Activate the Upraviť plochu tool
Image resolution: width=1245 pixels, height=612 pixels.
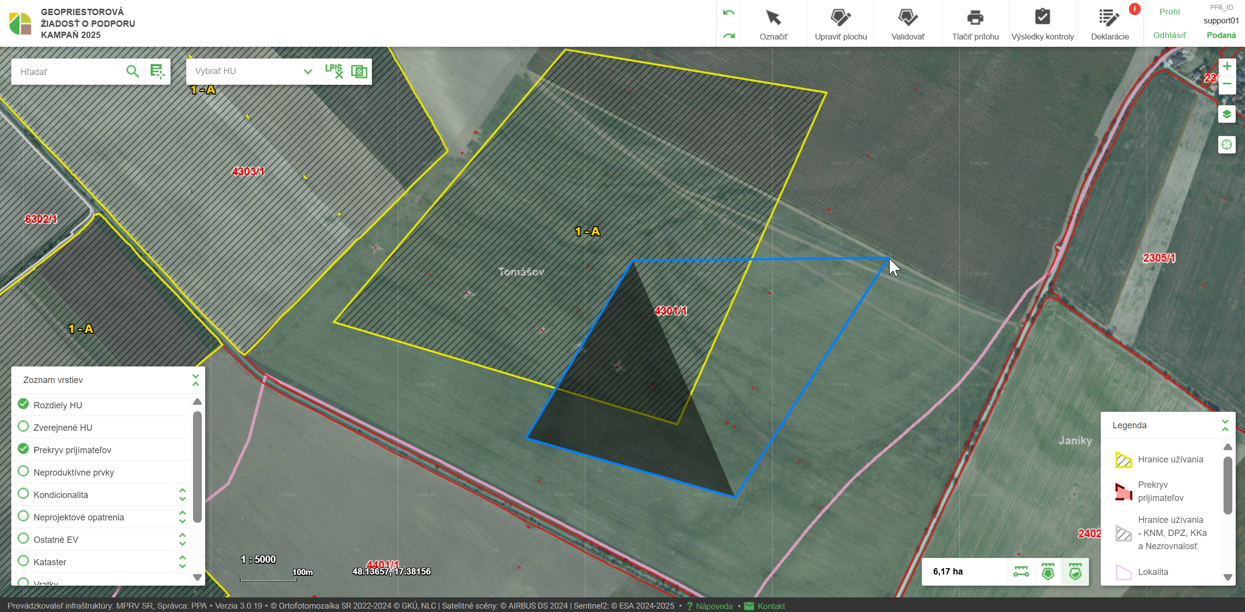(x=840, y=24)
